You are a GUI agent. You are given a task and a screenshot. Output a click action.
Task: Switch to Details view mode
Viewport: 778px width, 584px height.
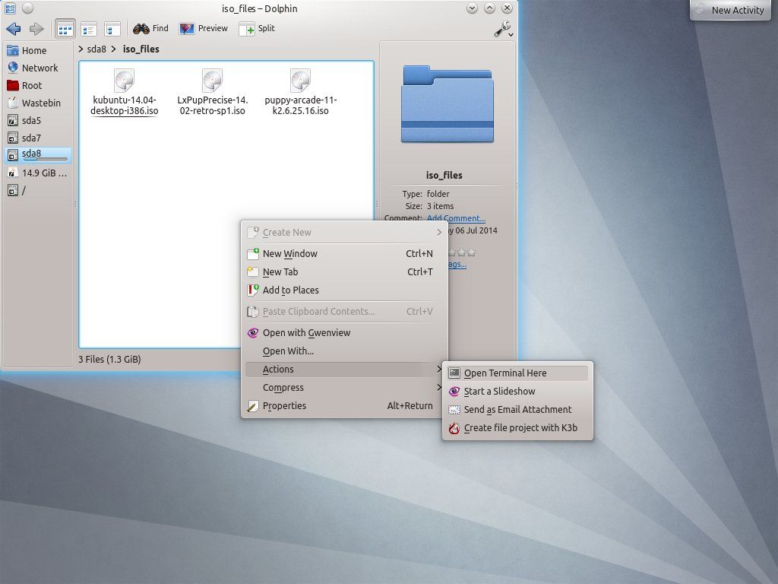pyautogui.click(x=112, y=30)
